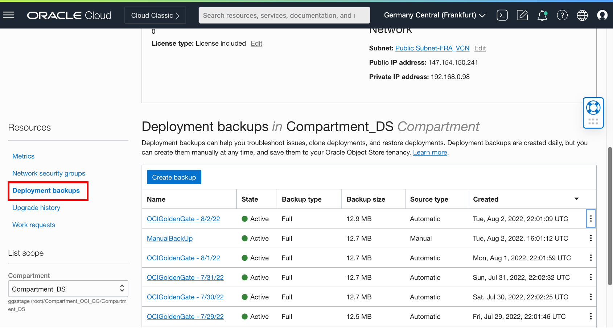
Task: Open the help question mark menu
Action: (562, 15)
